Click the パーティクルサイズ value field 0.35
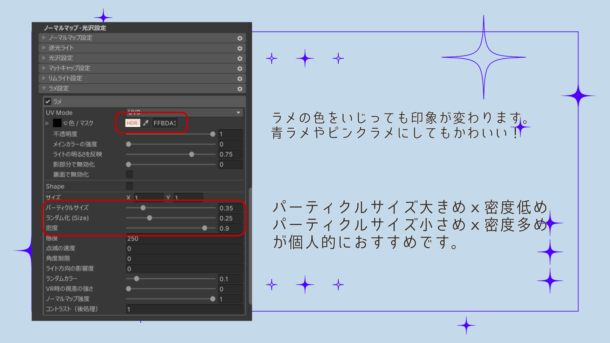 [x=231, y=208]
